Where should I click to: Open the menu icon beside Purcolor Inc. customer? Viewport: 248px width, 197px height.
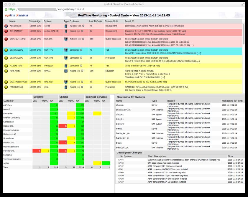[83, 26]
